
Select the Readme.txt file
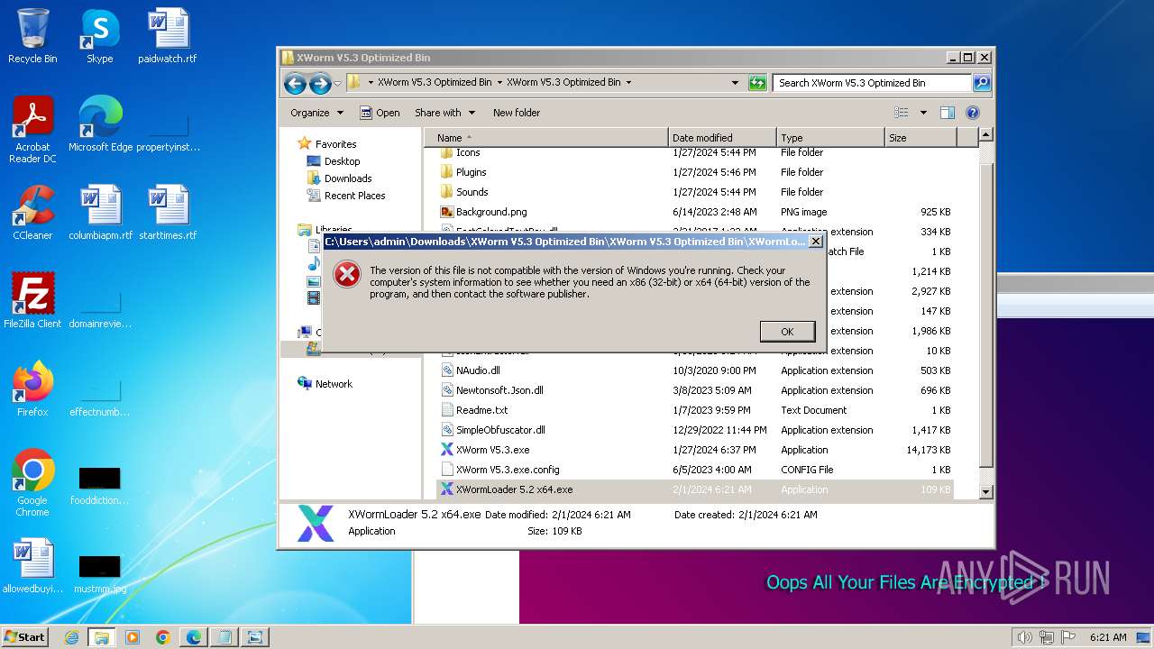(x=474, y=410)
